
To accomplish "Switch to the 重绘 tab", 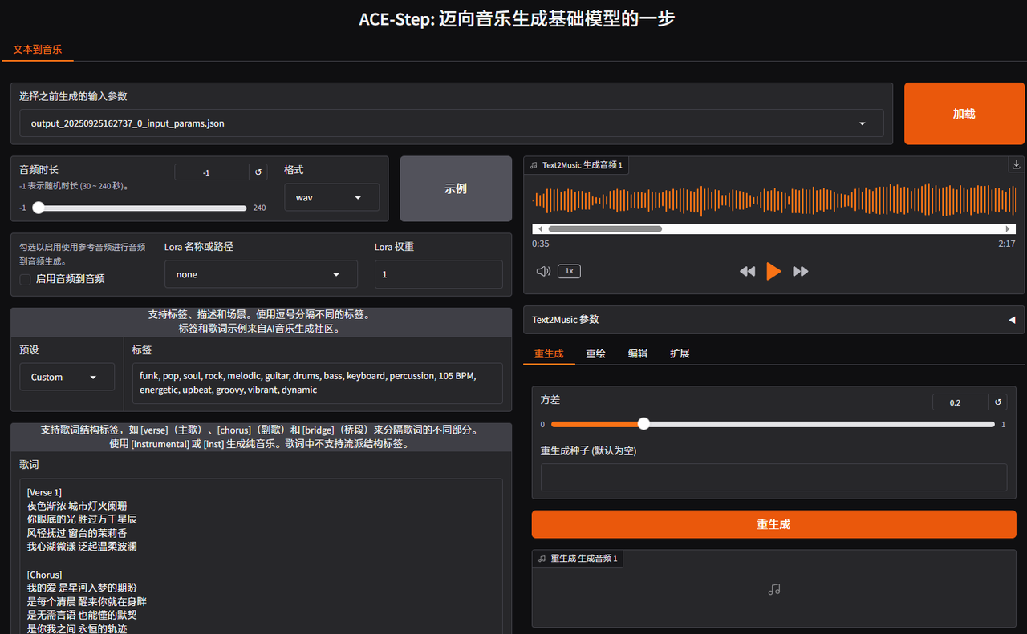I will click(595, 353).
